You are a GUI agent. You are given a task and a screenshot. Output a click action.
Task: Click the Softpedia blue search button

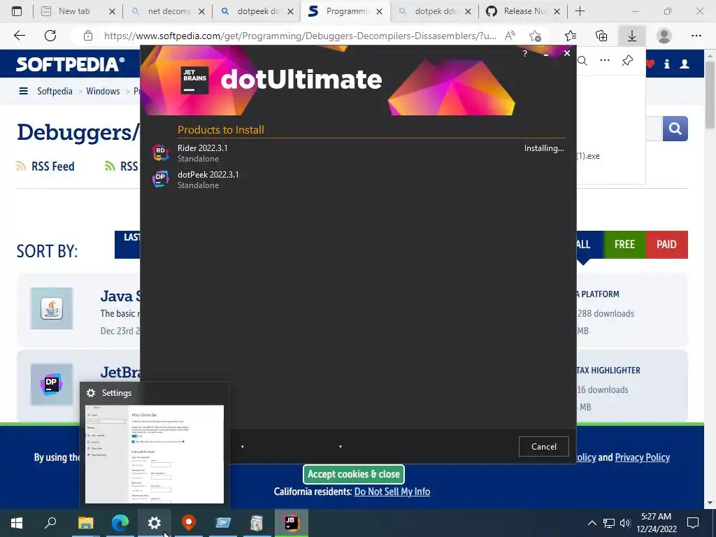[x=675, y=129]
